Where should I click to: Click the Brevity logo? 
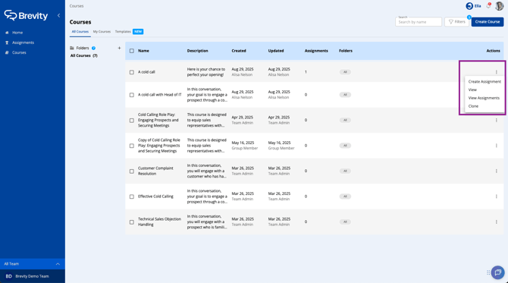(x=26, y=15)
